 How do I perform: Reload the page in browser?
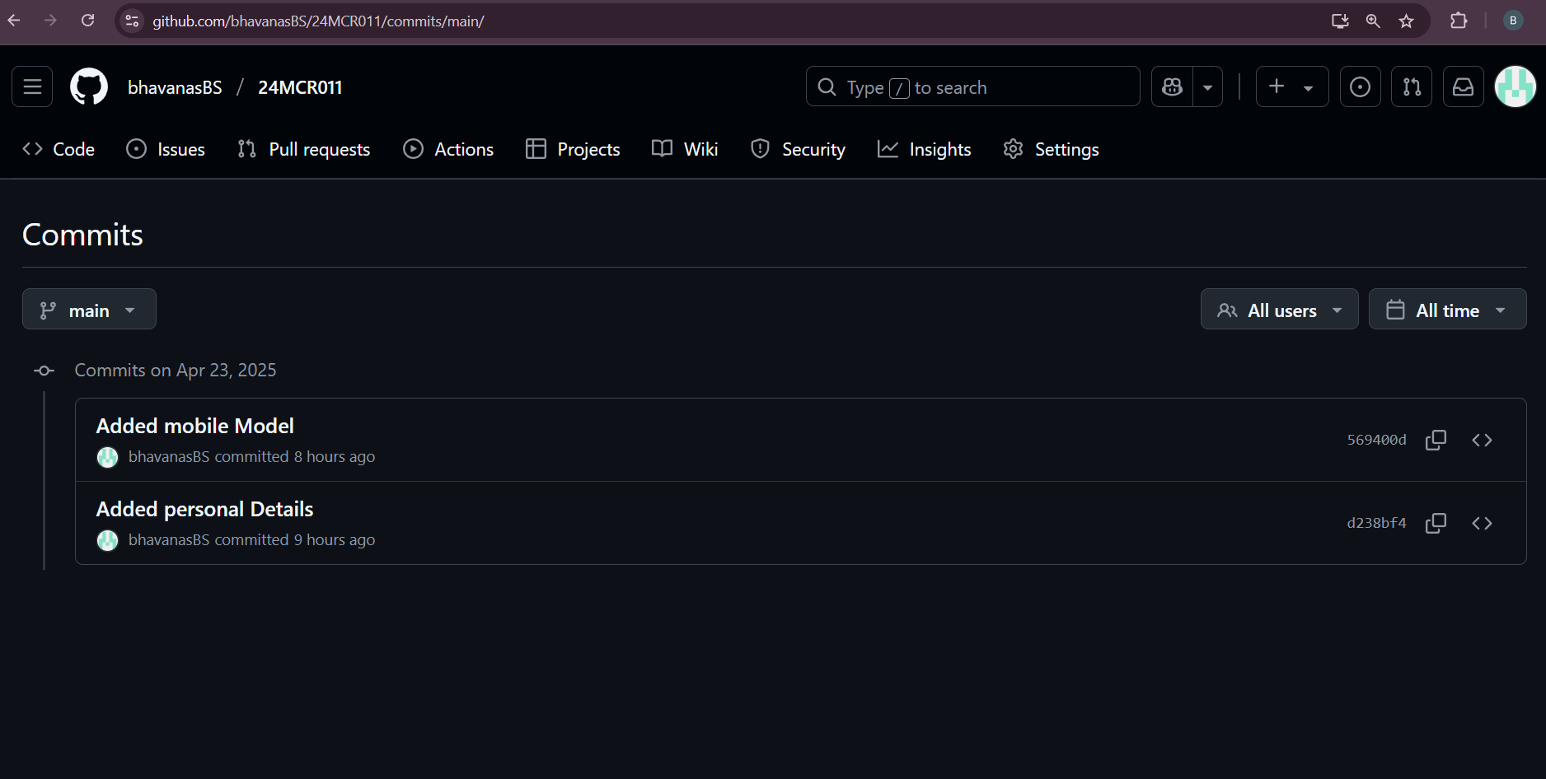87,21
